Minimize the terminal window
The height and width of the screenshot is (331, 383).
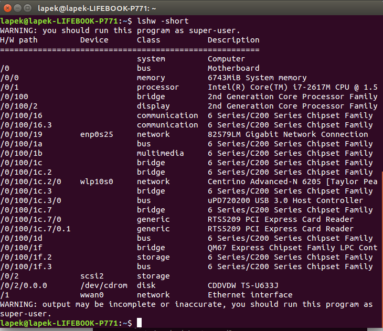click(18, 8)
